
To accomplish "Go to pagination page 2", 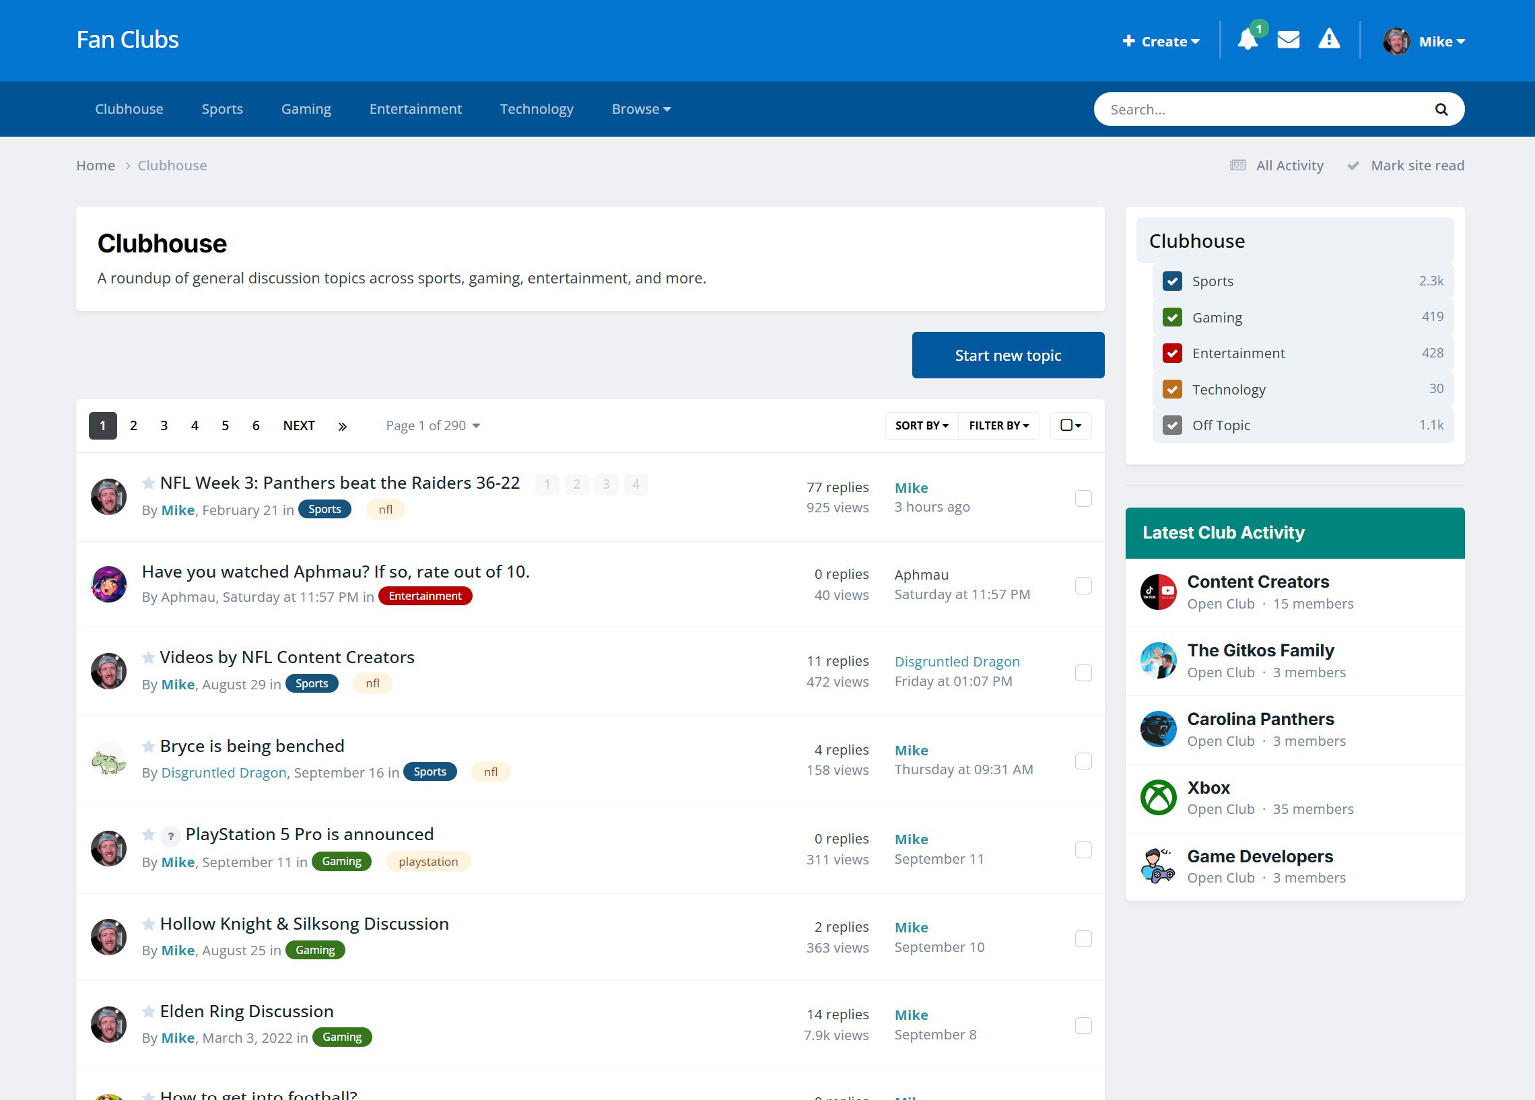I will tap(133, 425).
